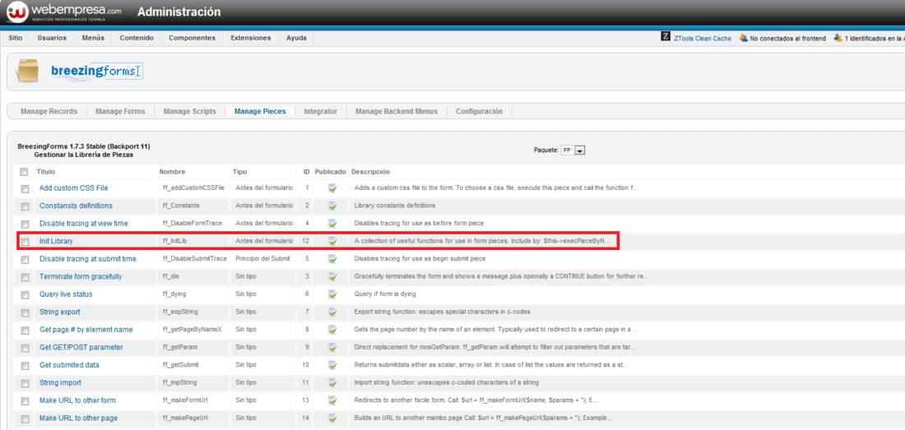Toggle published icon for String import
This screenshot has height=430, width=905.
click(332, 383)
